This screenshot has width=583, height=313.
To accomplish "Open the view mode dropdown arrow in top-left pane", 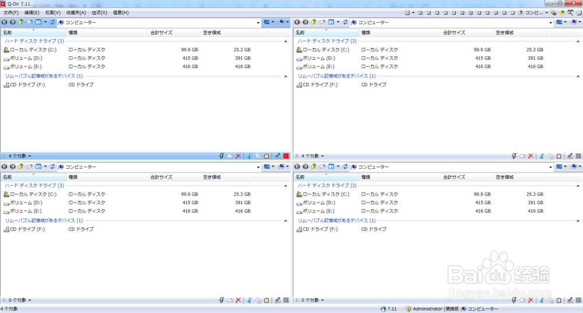I will point(45,22).
